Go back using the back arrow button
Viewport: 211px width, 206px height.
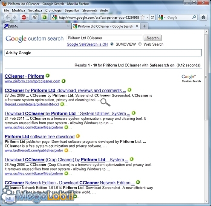[7, 17]
